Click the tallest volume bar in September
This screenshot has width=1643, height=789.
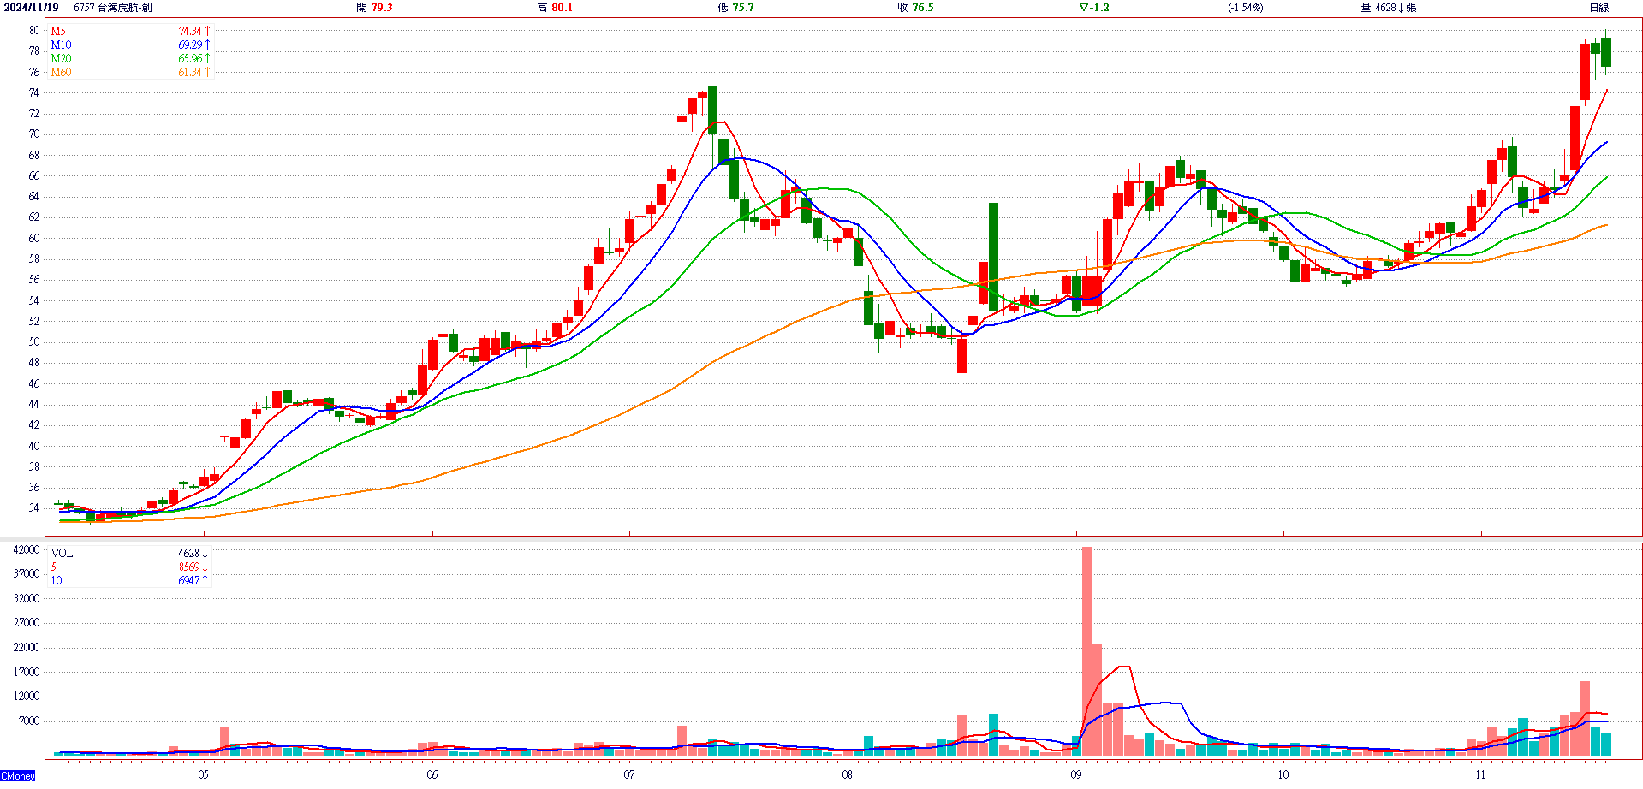[x=1086, y=650]
